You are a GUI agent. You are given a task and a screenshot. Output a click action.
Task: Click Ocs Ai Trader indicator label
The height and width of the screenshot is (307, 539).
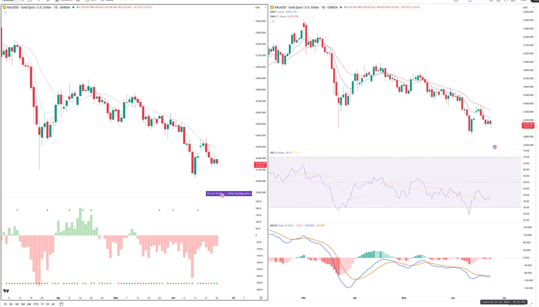(215, 193)
